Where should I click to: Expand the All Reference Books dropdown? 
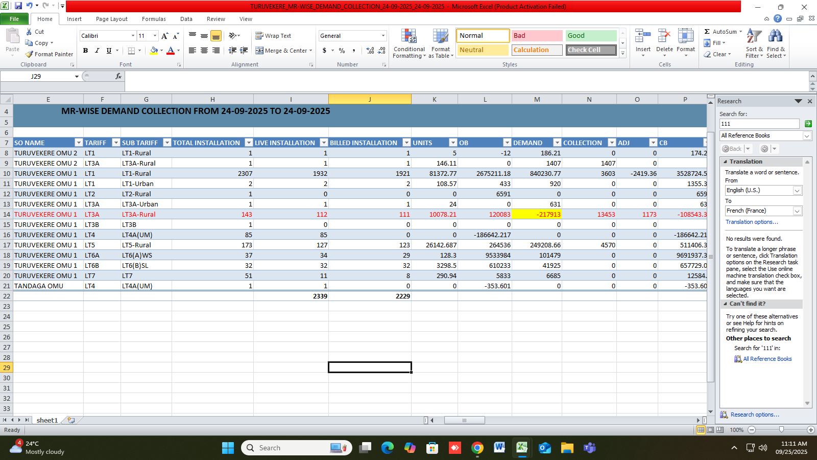point(807,135)
